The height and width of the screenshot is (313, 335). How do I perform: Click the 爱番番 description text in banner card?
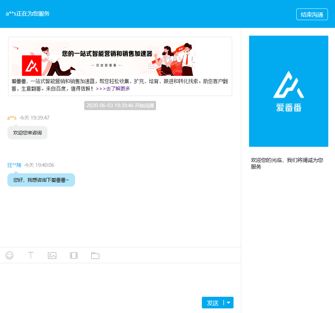120,85
